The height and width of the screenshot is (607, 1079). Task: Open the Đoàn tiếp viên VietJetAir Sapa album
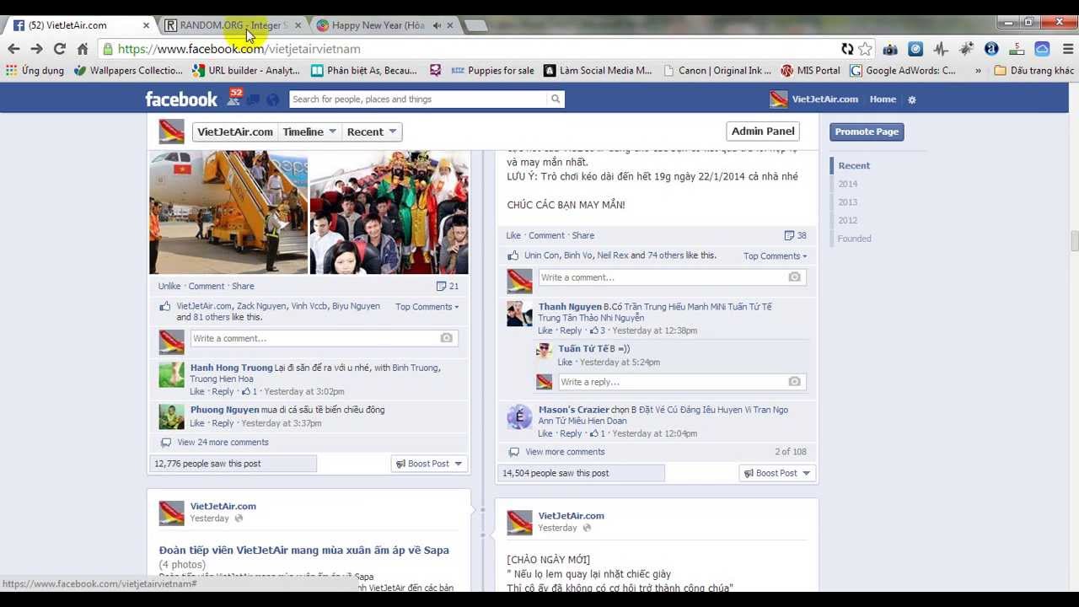pos(303,551)
